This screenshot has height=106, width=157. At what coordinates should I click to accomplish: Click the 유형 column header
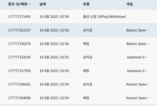click(x=86, y=4)
